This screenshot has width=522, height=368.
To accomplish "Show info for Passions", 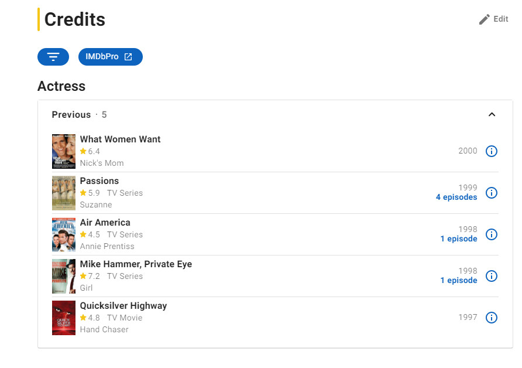I will (x=492, y=193).
